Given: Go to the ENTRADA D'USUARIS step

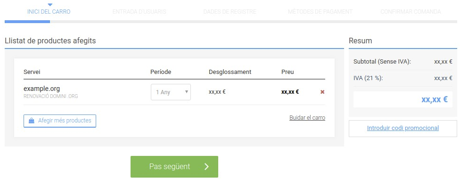Looking at the screenshot, I should coord(140,12).
